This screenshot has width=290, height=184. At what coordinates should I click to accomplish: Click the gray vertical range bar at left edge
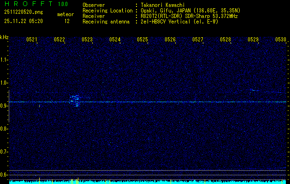tap(9, 106)
